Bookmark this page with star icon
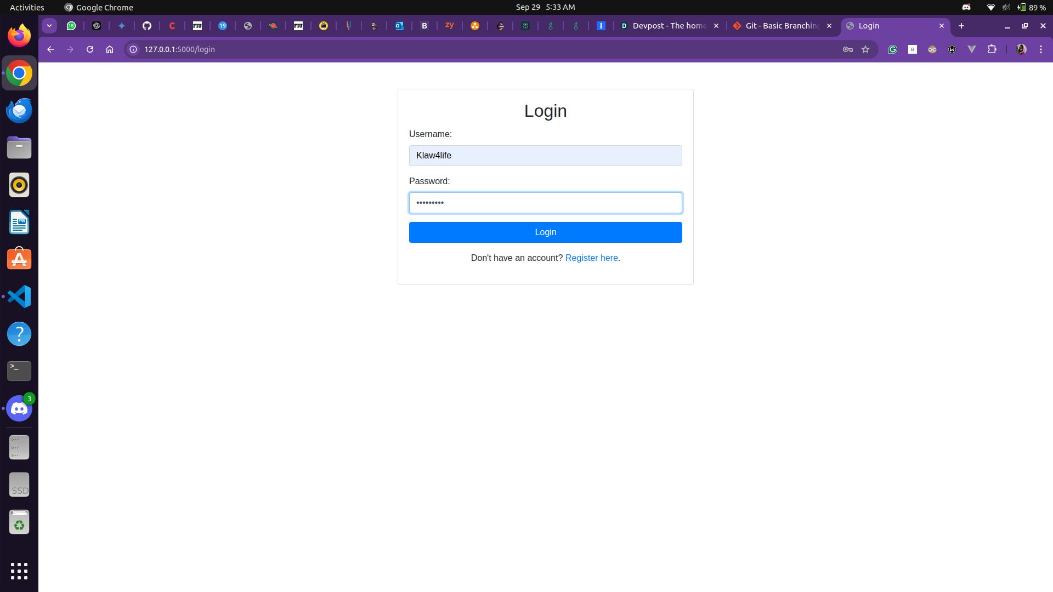The width and height of the screenshot is (1053, 592). click(865, 49)
